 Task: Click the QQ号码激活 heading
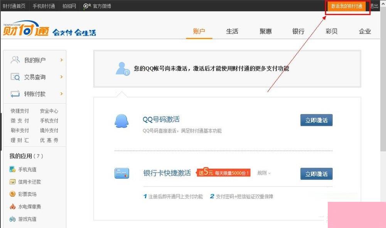pos(161,119)
